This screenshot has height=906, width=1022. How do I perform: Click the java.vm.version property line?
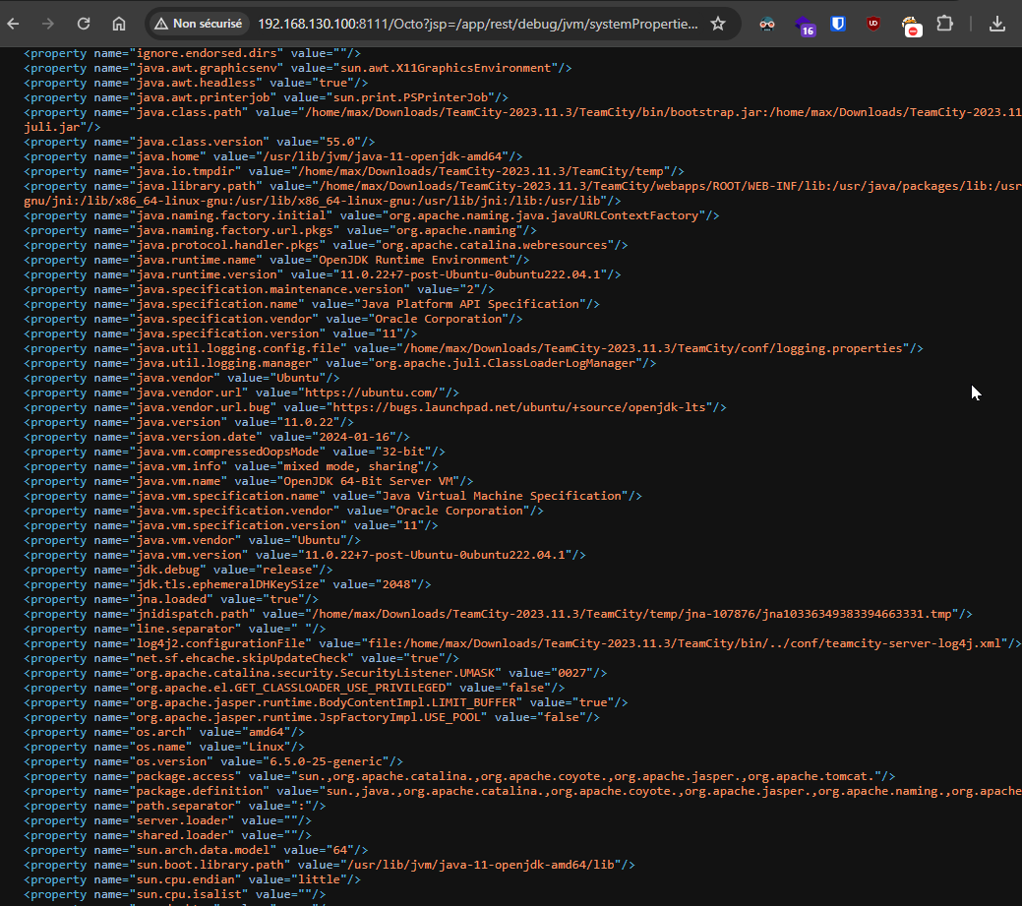pos(305,555)
